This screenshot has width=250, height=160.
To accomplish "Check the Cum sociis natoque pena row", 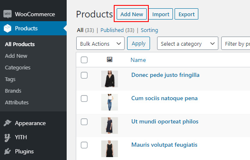I will [84, 98].
